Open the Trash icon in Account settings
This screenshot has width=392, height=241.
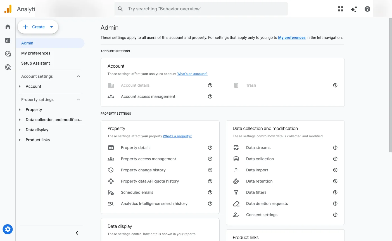pos(236,85)
